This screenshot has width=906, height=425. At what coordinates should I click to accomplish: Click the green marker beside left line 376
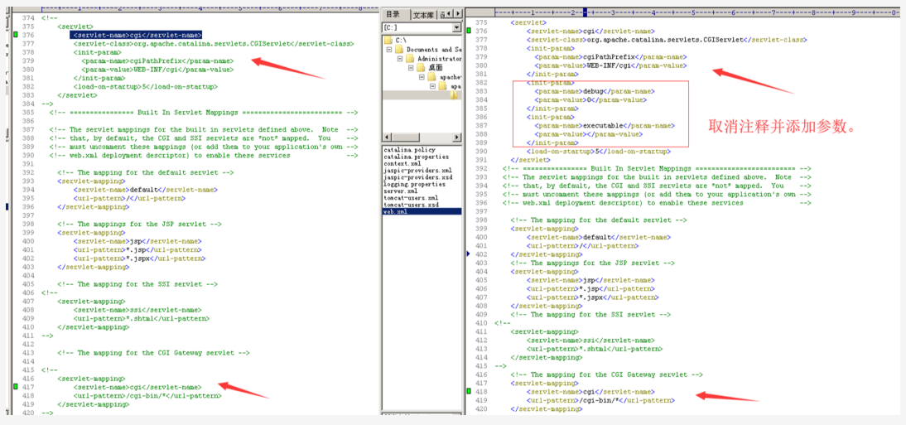click(16, 36)
